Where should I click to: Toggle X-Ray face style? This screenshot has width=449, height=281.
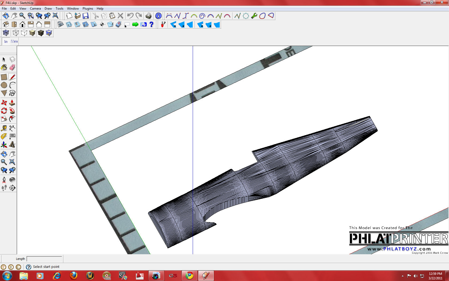coord(6,33)
